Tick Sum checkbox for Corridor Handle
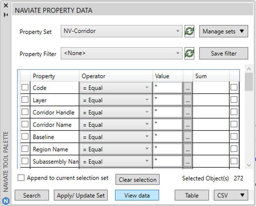 click(x=234, y=112)
